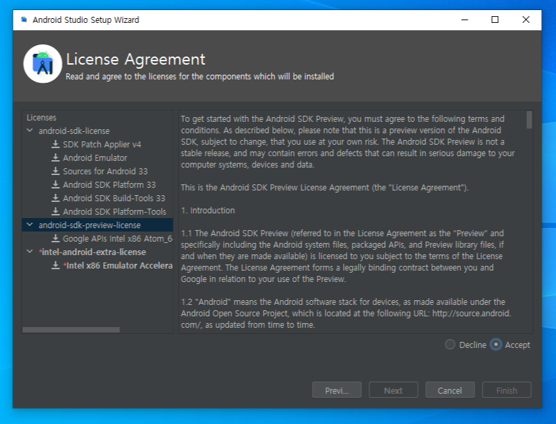Screen dimensions: 556x424
Task: Select the Decline radio button
Action: tap(450, 345)
